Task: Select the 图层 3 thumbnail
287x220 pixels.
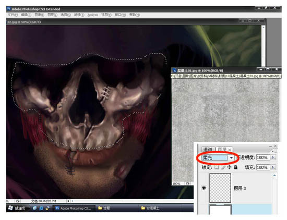Action: pyautogui.click(x=220, y=188)
